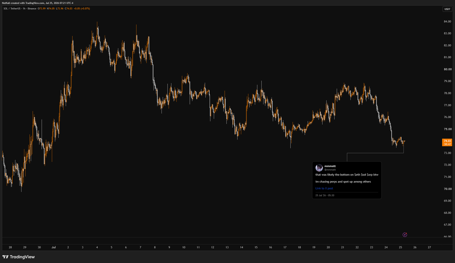This screenshot has height=263, width=455.
Task: Click the 66.00 price axis label
Action: pyautogui.click(x=447, y=237)
